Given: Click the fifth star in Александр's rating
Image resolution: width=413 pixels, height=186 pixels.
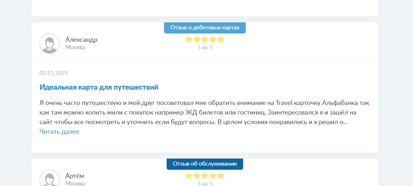Looking at the screenshot, I should click(221, 40).
